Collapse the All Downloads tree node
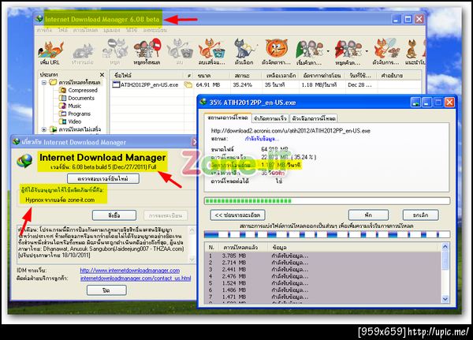 click(43, 82)
